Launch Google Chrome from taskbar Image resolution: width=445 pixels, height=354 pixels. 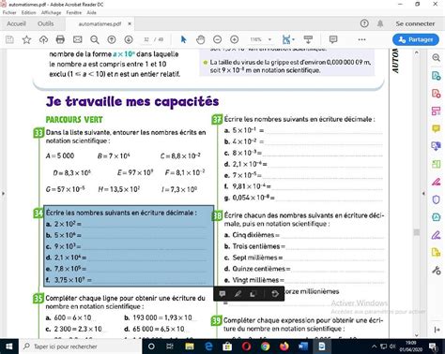pyautogui.click(x=266, y=347)
